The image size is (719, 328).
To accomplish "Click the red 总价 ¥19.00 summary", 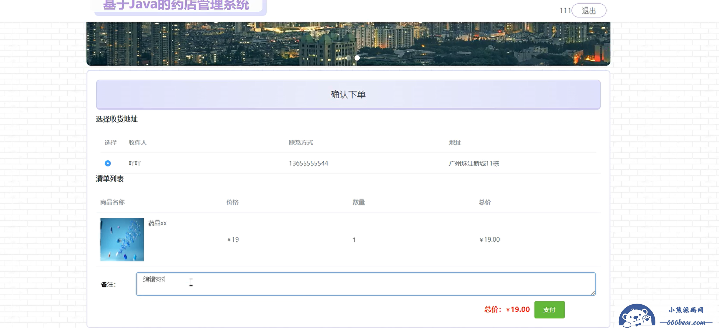I will click(x=507, y=309).
